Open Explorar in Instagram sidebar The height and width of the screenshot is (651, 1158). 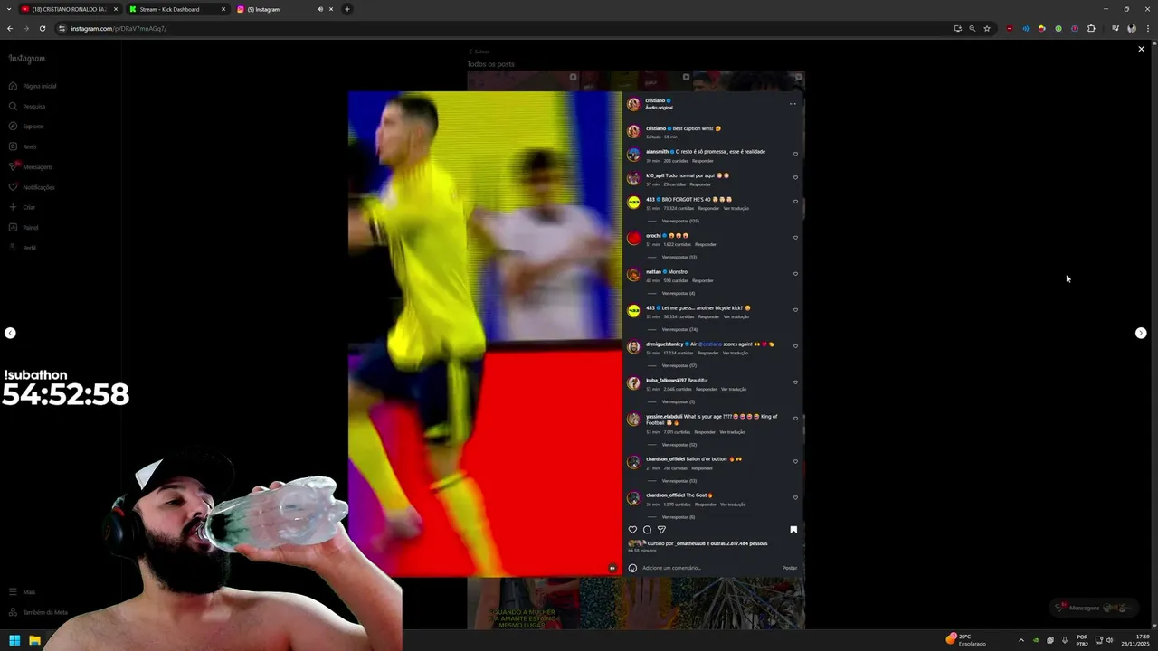27,126
